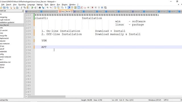Click Run Macro Multiple Times icon
182x102 pixels.
(102, 8)
